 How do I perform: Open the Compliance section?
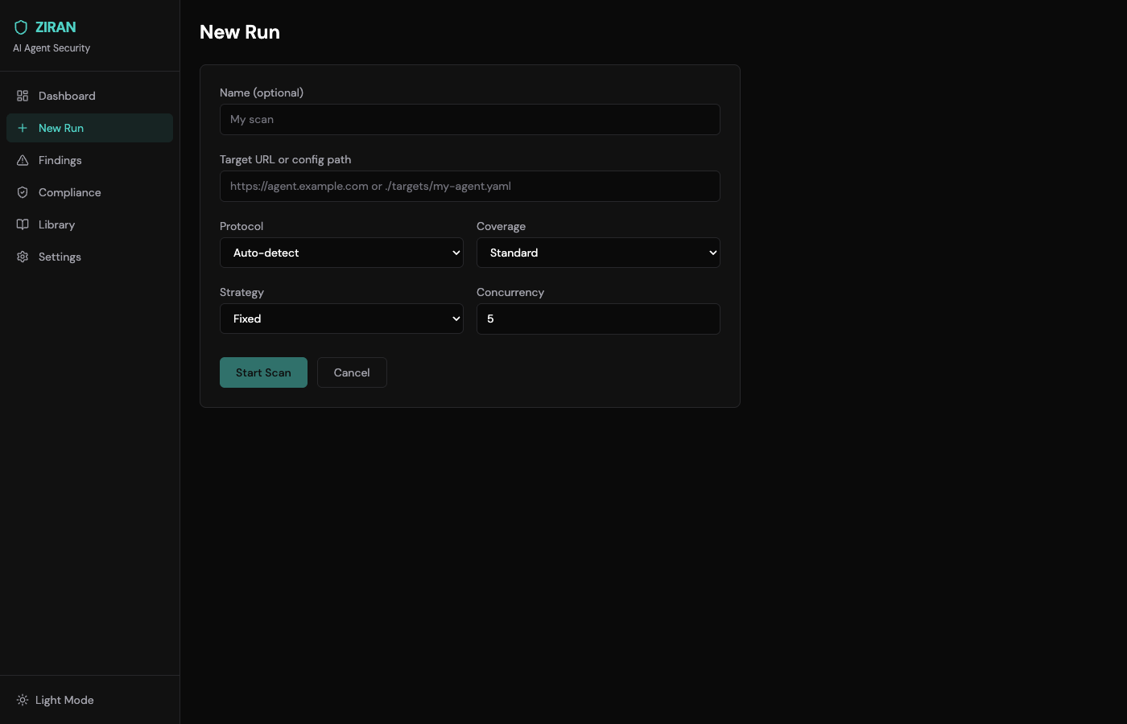point(89,192)
